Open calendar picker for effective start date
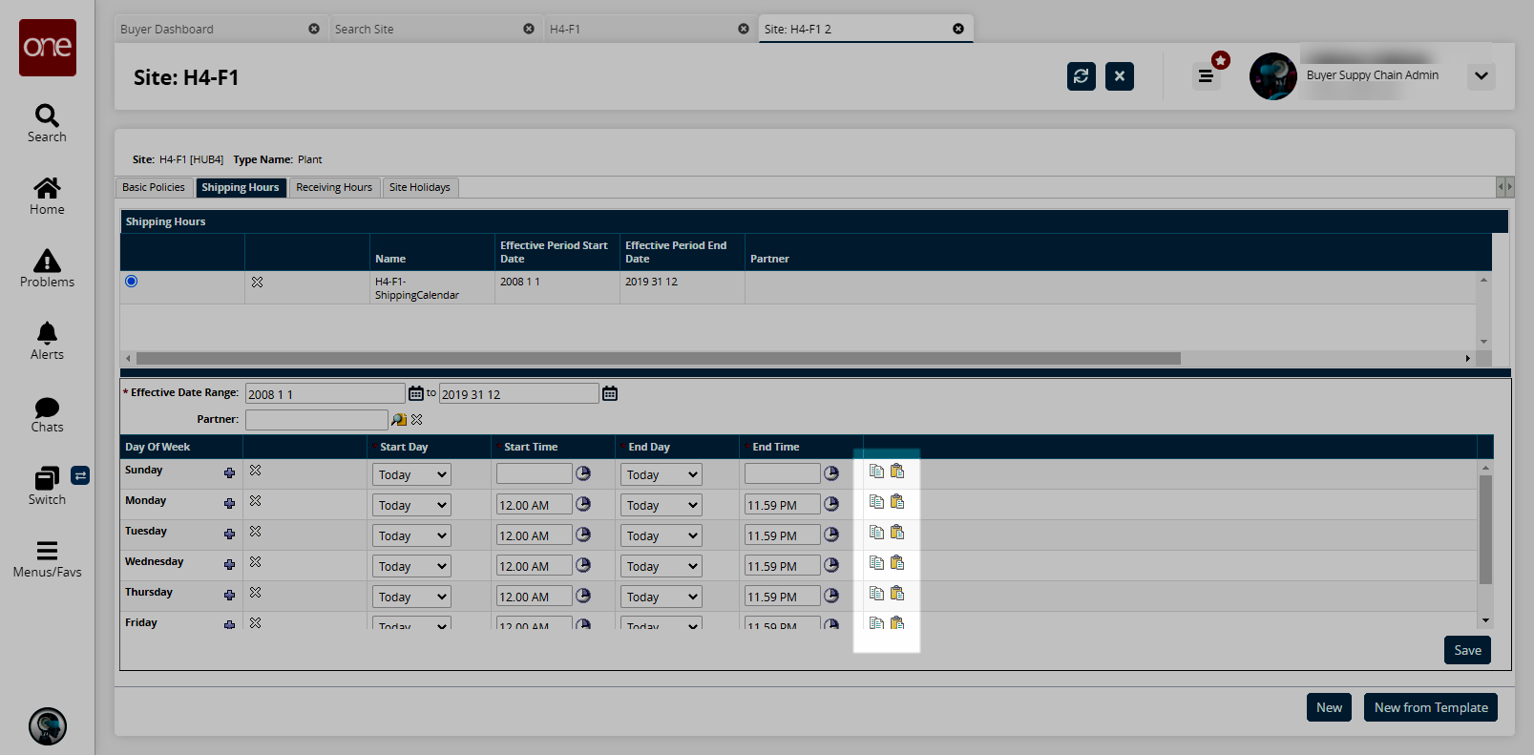This screenshot has width=1534, height=755. pyautogui.click(x=416, y=393)
